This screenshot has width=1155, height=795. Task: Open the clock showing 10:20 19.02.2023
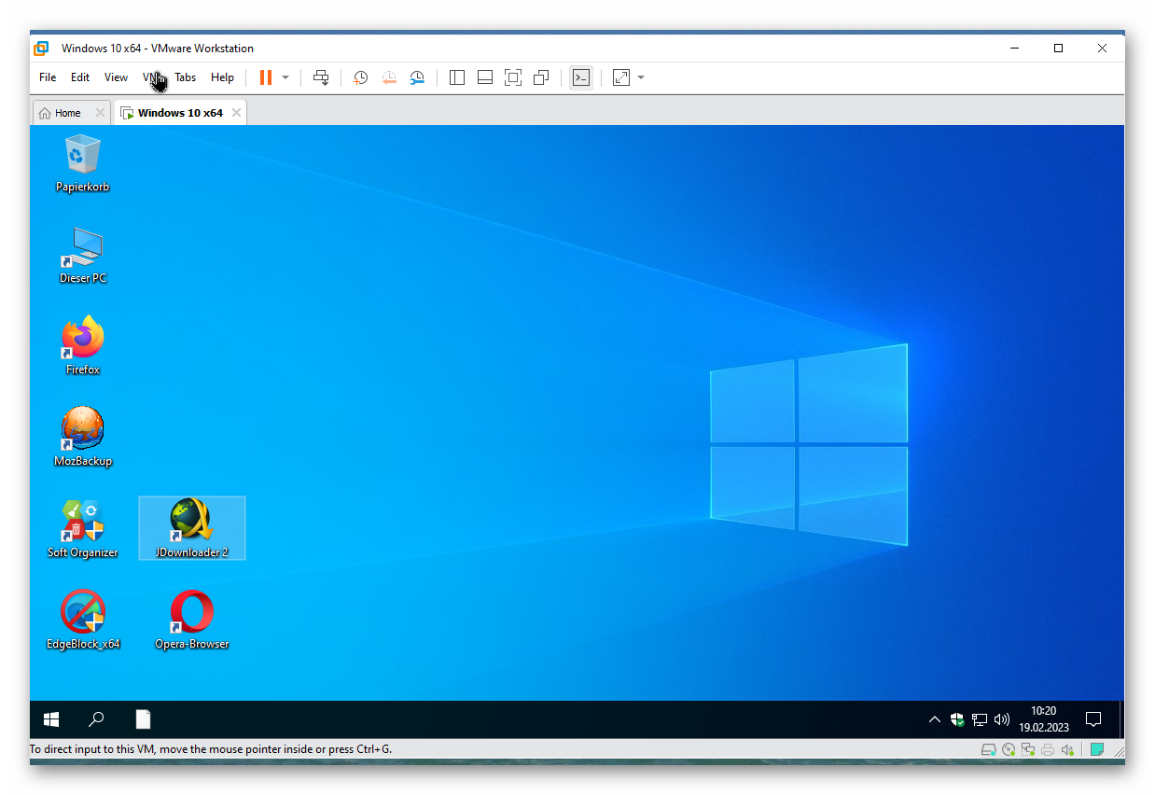pyautogui.click(x=1043, y=719)
